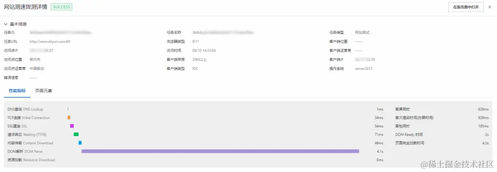Viewport: 497px width, 172px height.
Task: Click the DOM Ready 时间 label
Action: [409, 135]
